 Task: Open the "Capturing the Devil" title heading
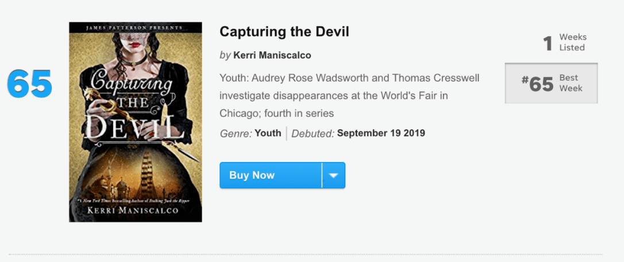(284, 32)
